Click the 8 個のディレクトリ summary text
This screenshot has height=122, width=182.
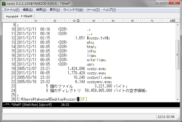[63, 90]
